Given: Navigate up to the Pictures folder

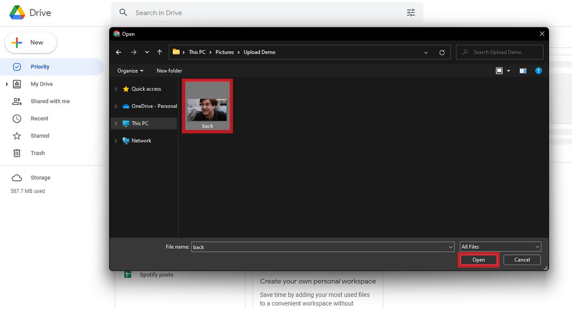Looking at the screenshot, I should click(160, 52).
